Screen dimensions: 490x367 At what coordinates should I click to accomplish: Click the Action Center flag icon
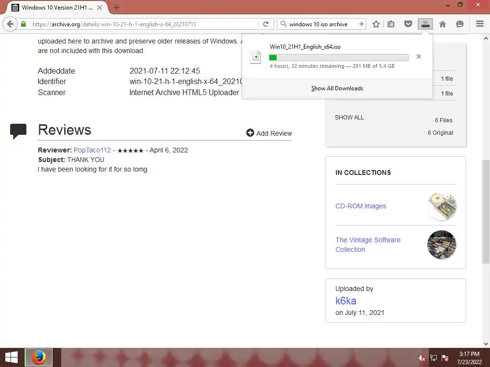click(x=445, y=357)
